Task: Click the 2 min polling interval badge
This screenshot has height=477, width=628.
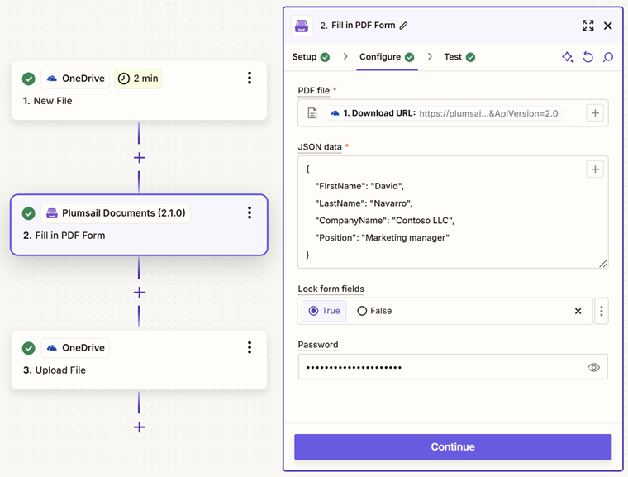Action: coord(138,79)
